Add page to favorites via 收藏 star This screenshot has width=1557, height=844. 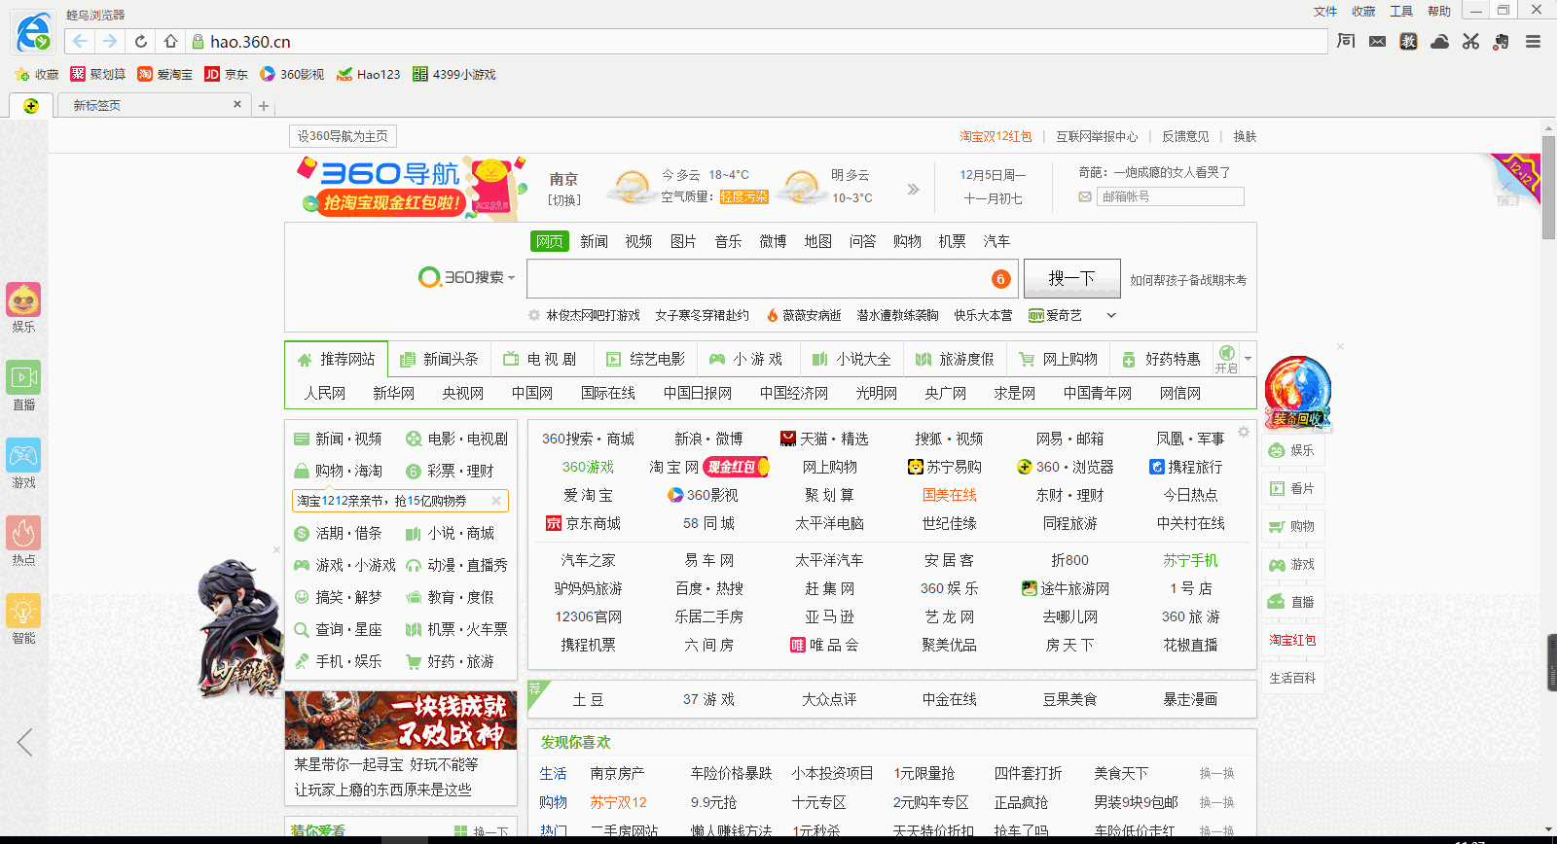coord(36,74)
